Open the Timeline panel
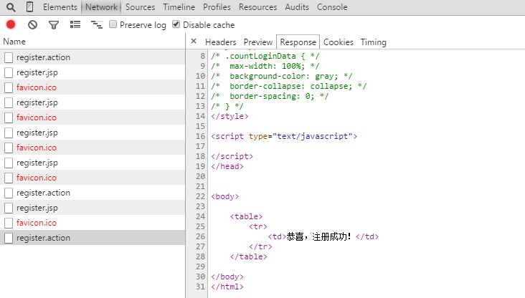Image resolution: width=525 pixels, height=298 pixels. [x=179, y=7]
